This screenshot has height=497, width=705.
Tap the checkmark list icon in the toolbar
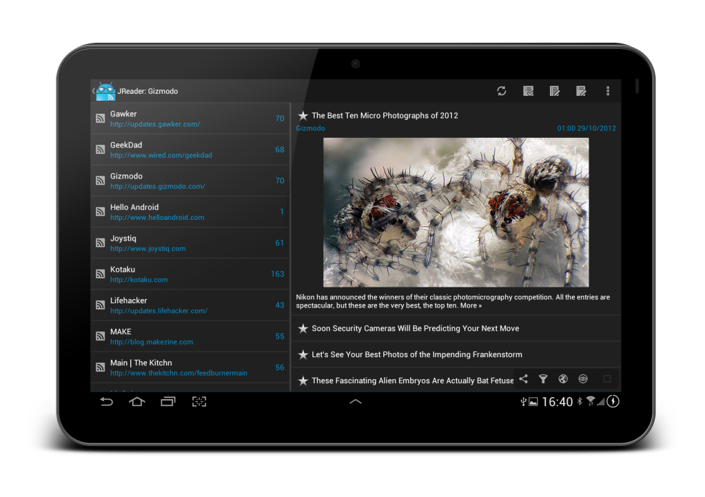pyautogui.click(x=529, y=91)
